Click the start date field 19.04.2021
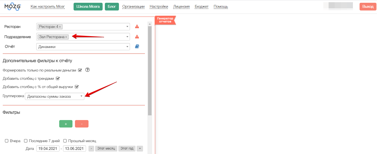The height and width of the screenshot is (154, 377). pyautogui.click(x=48, y=148)
